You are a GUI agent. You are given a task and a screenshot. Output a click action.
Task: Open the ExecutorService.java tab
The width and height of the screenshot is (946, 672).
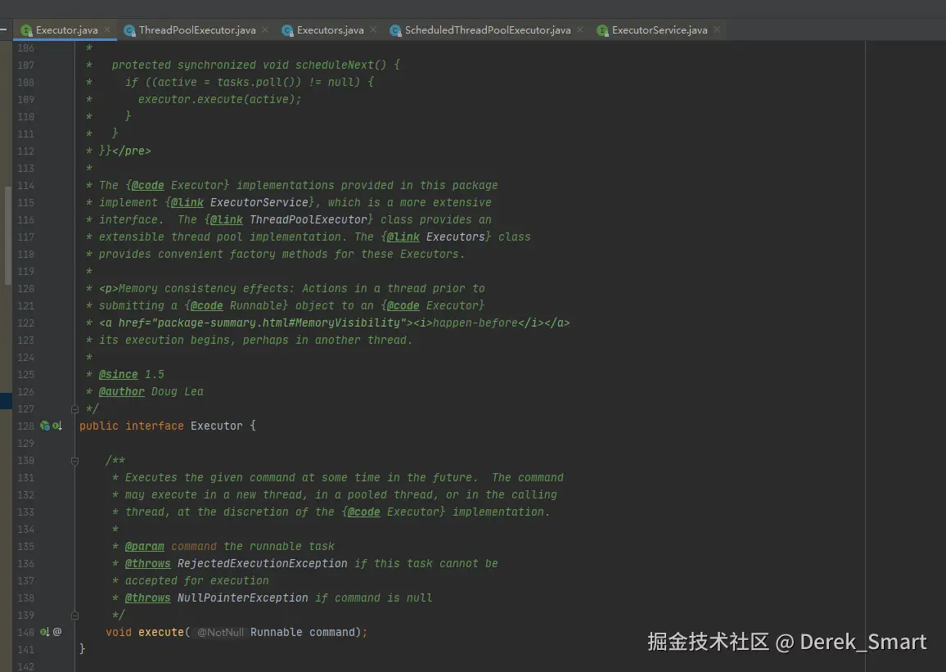[x=660, y=30]
